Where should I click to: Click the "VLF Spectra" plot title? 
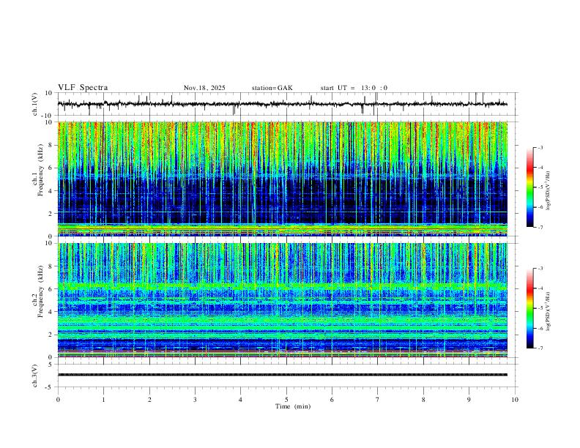click(x=83, y=88)
